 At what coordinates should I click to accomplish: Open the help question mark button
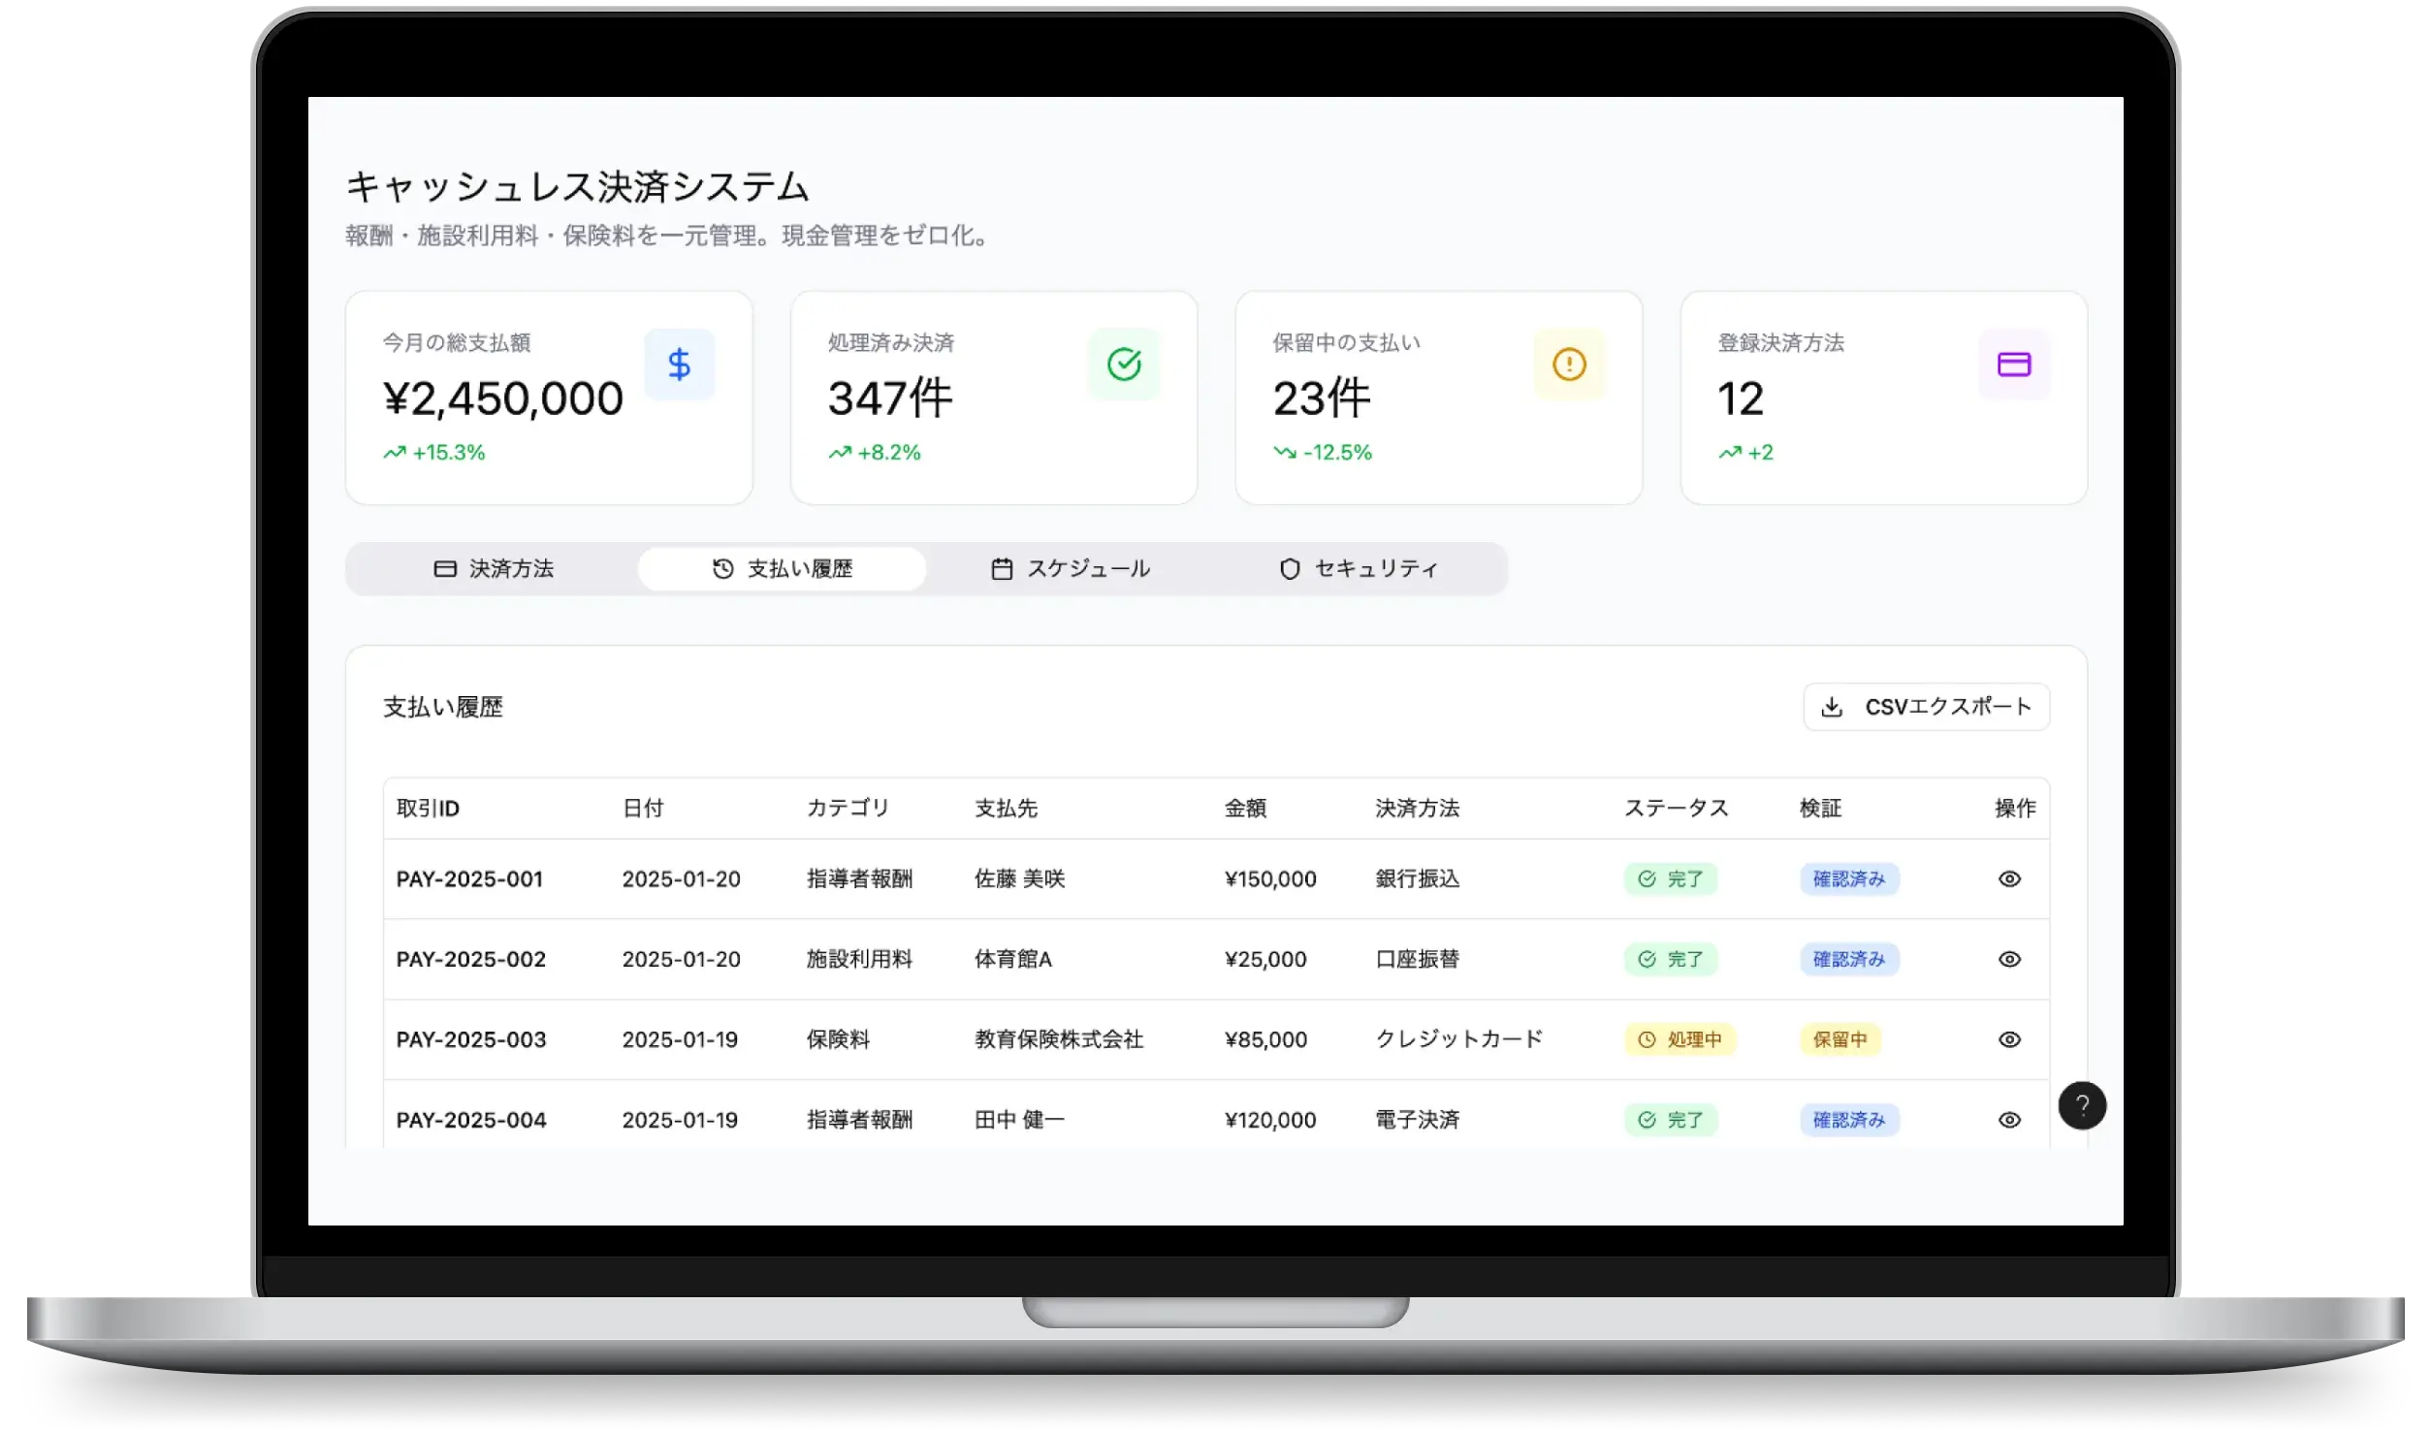pos(2082,1105)
